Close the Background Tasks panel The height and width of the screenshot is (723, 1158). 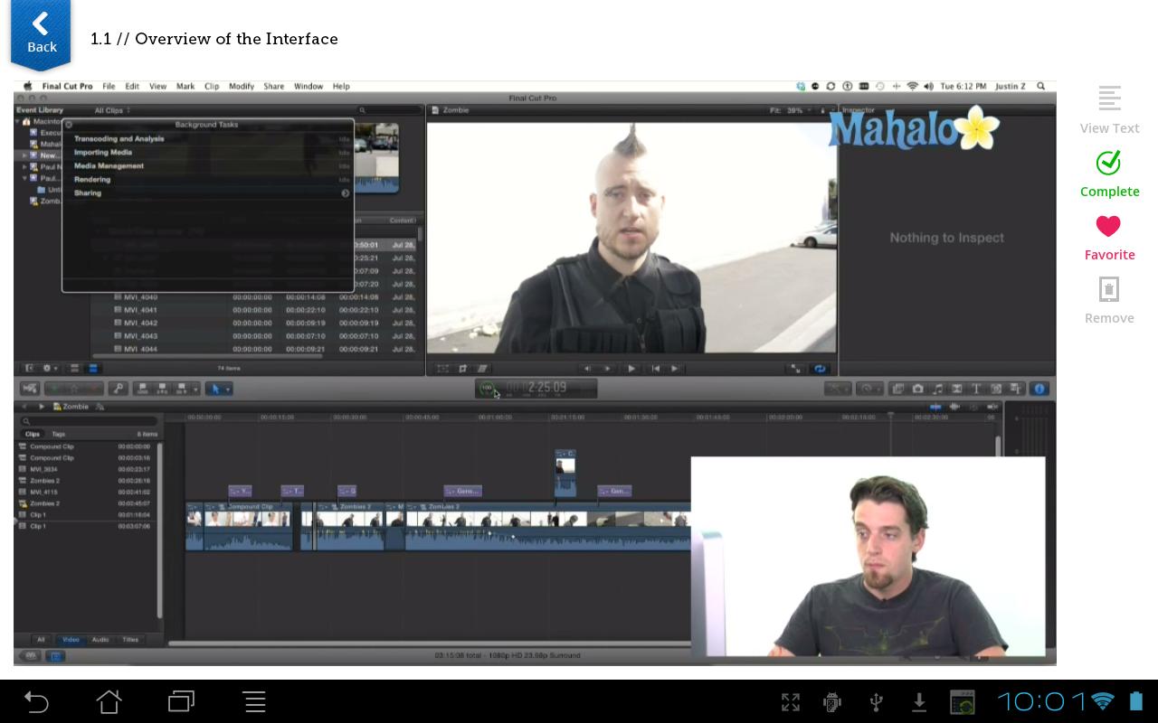69,125
